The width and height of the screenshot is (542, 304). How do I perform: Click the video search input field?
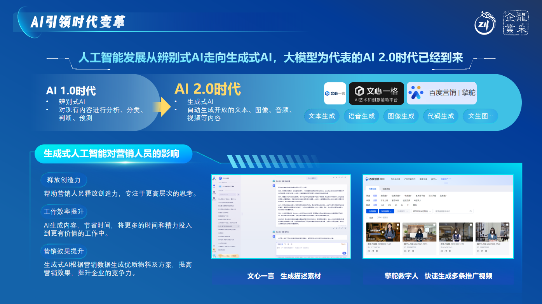pyautogui.click(x=454, y=211)
